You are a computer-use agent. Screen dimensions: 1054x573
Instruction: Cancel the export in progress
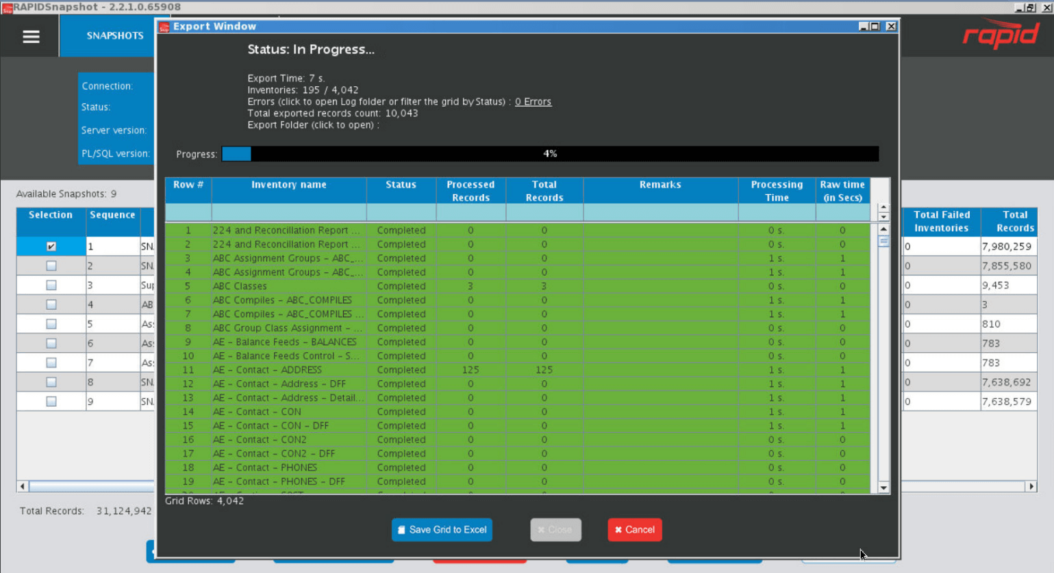click(x=635, y=530)
